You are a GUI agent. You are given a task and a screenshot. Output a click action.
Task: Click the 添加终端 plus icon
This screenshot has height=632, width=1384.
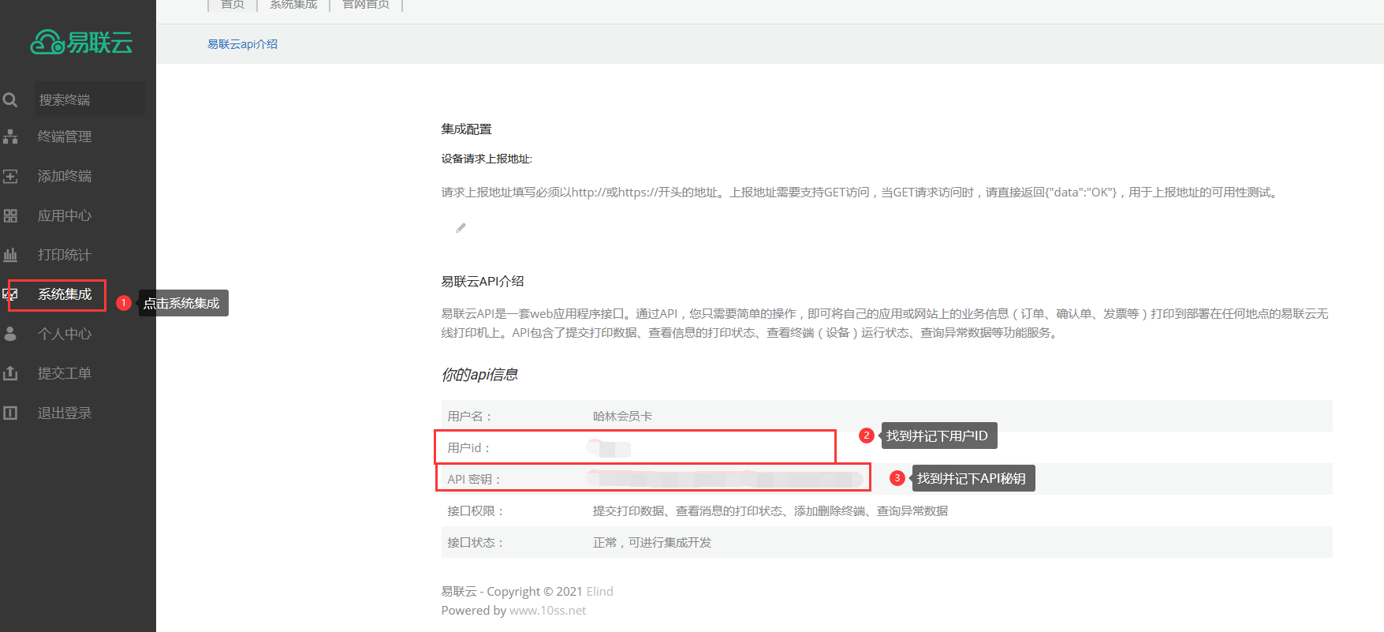coord(10,176)
